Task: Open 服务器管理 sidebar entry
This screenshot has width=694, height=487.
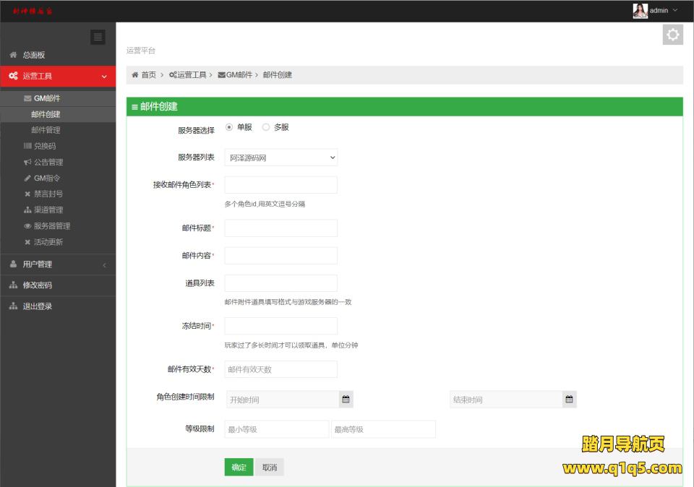Action: coord(51,225)
